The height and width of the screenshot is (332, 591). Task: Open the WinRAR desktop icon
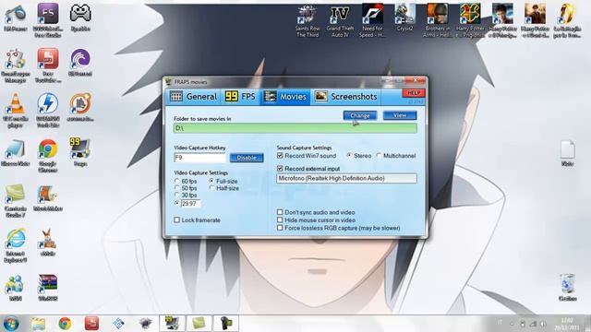48,283
